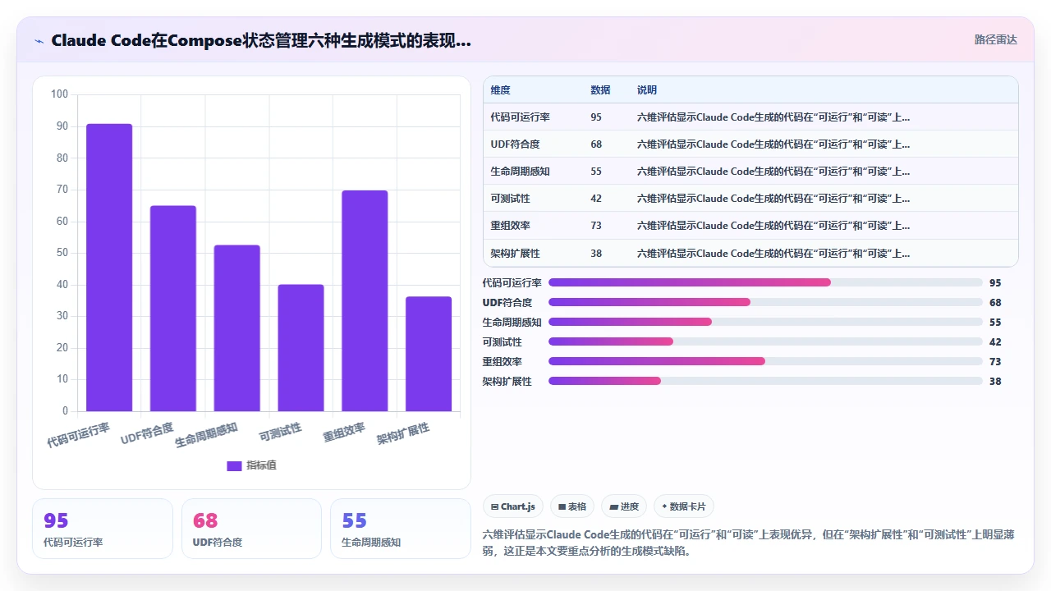Toggle the 指标值 legend swatch
Image resolution: width=1051 pixels, height=591 pixels.
point(234,465)
